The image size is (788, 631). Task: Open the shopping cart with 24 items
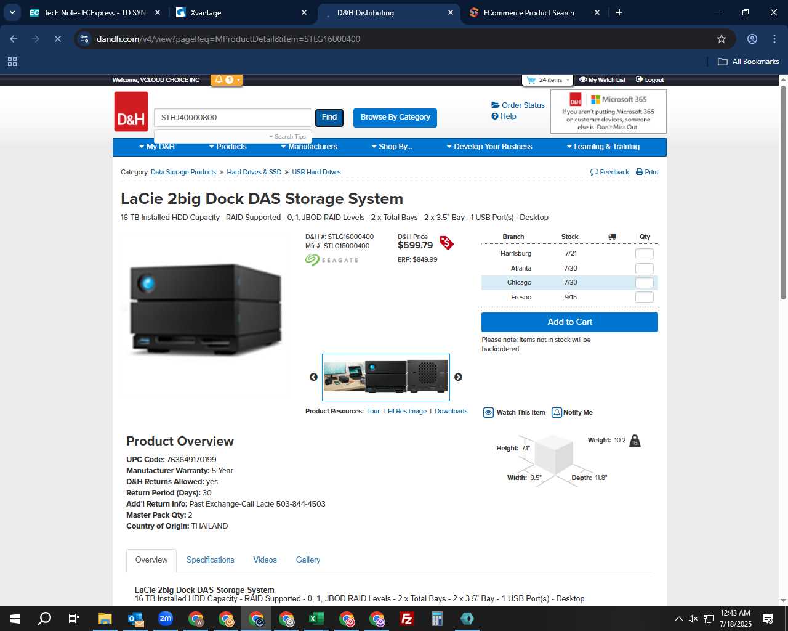(548, 80)
